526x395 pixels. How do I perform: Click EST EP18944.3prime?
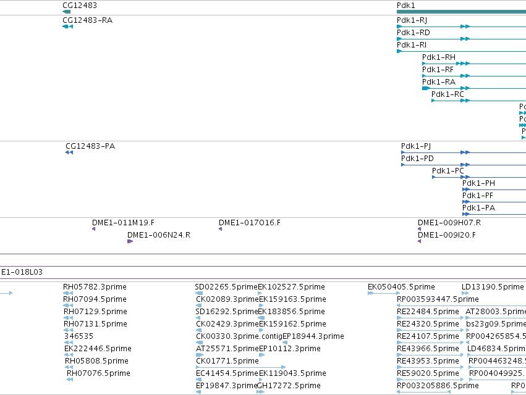point(313,336)
